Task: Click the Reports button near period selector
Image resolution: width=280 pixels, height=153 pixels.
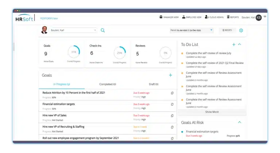Action: pos(227,30)
